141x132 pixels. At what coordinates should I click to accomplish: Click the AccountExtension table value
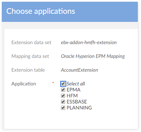tap(79, 70)
